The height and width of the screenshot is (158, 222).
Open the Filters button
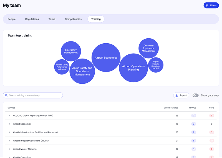(211, 5)
